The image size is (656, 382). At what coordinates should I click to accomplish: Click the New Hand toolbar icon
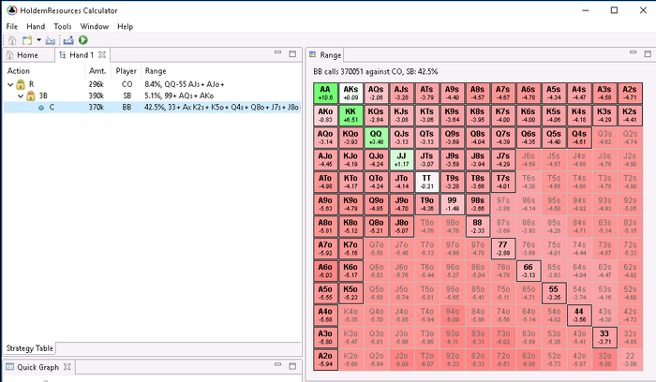click(27, 40)
